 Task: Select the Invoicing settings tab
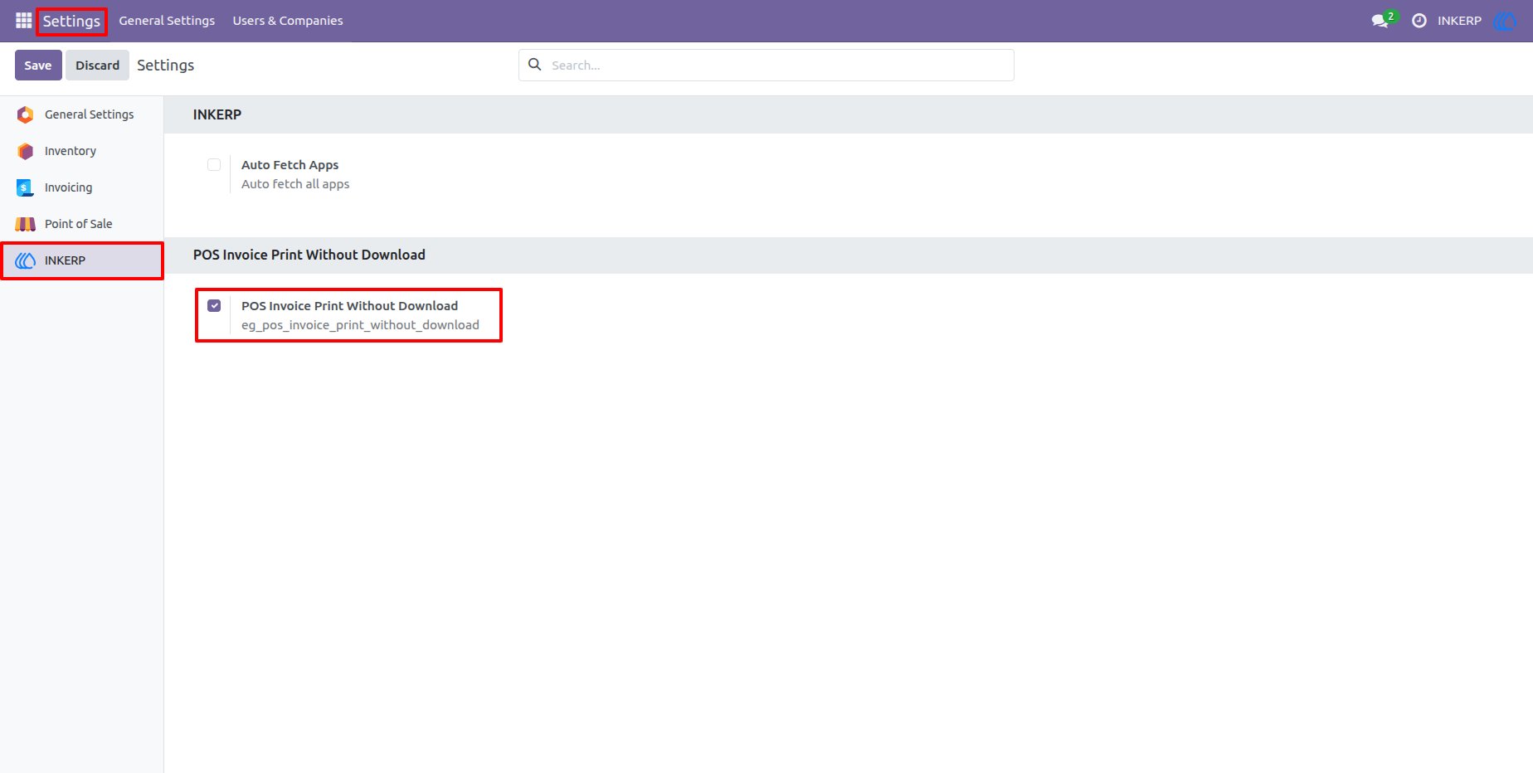(82, 187)
